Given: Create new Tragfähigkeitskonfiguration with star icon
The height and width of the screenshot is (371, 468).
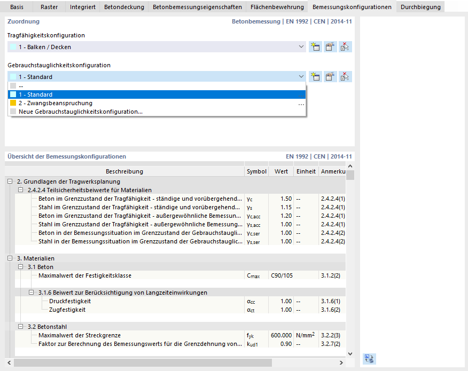Looking at the screenshot, I should click(315, 47).
